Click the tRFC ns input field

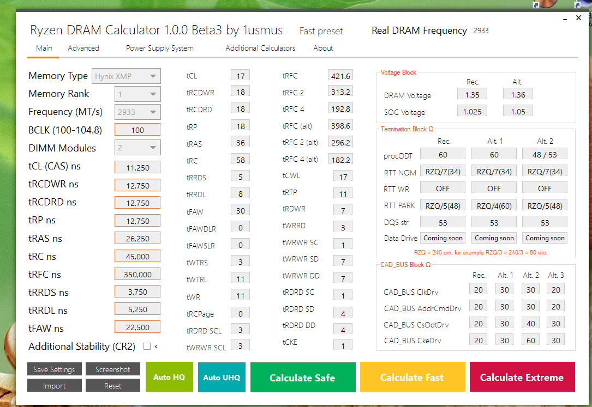coord(137,275)
